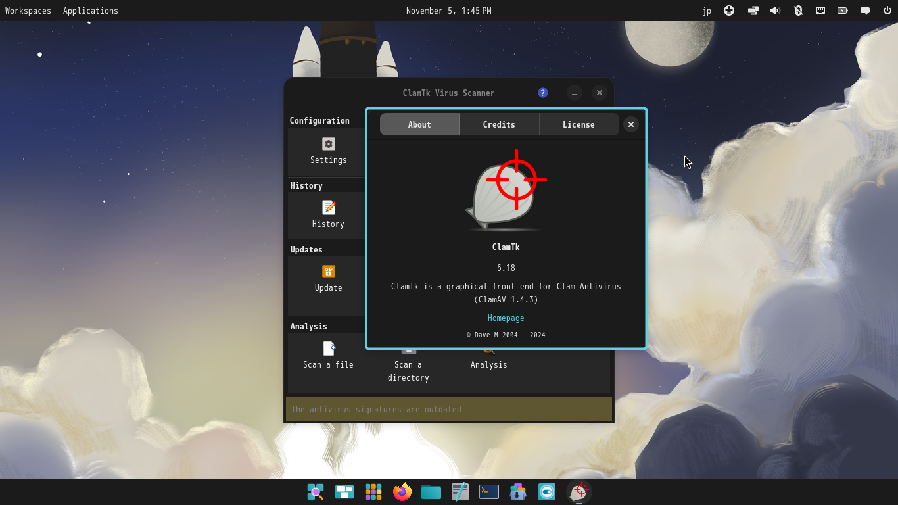Close the About dialog

coord(630,124)
